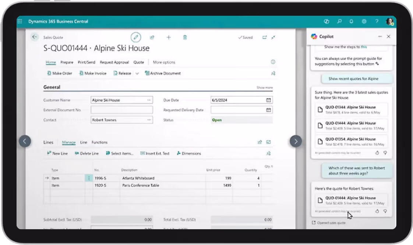Click into External Document No. field
Screen dimensions: 413x245
122,110
